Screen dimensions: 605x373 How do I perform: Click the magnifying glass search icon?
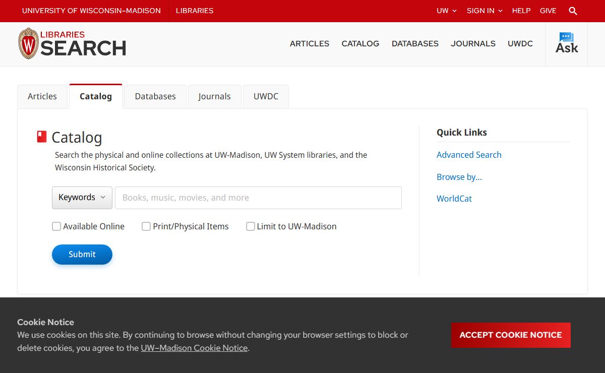pyautogui.click(x=573, y=11)
